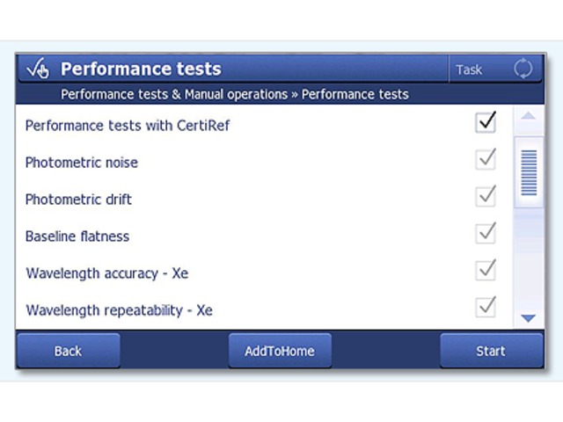Image resolution: width=563 pixels, height=422 pixels.
Task: Toggle the Photometric noise checkbox
Action: tap(486, 160)
